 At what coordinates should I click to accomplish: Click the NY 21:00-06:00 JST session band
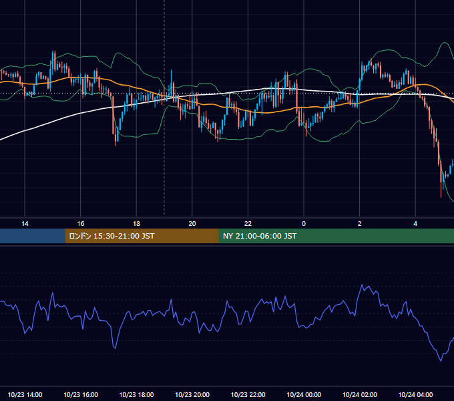tap(336, 236)
